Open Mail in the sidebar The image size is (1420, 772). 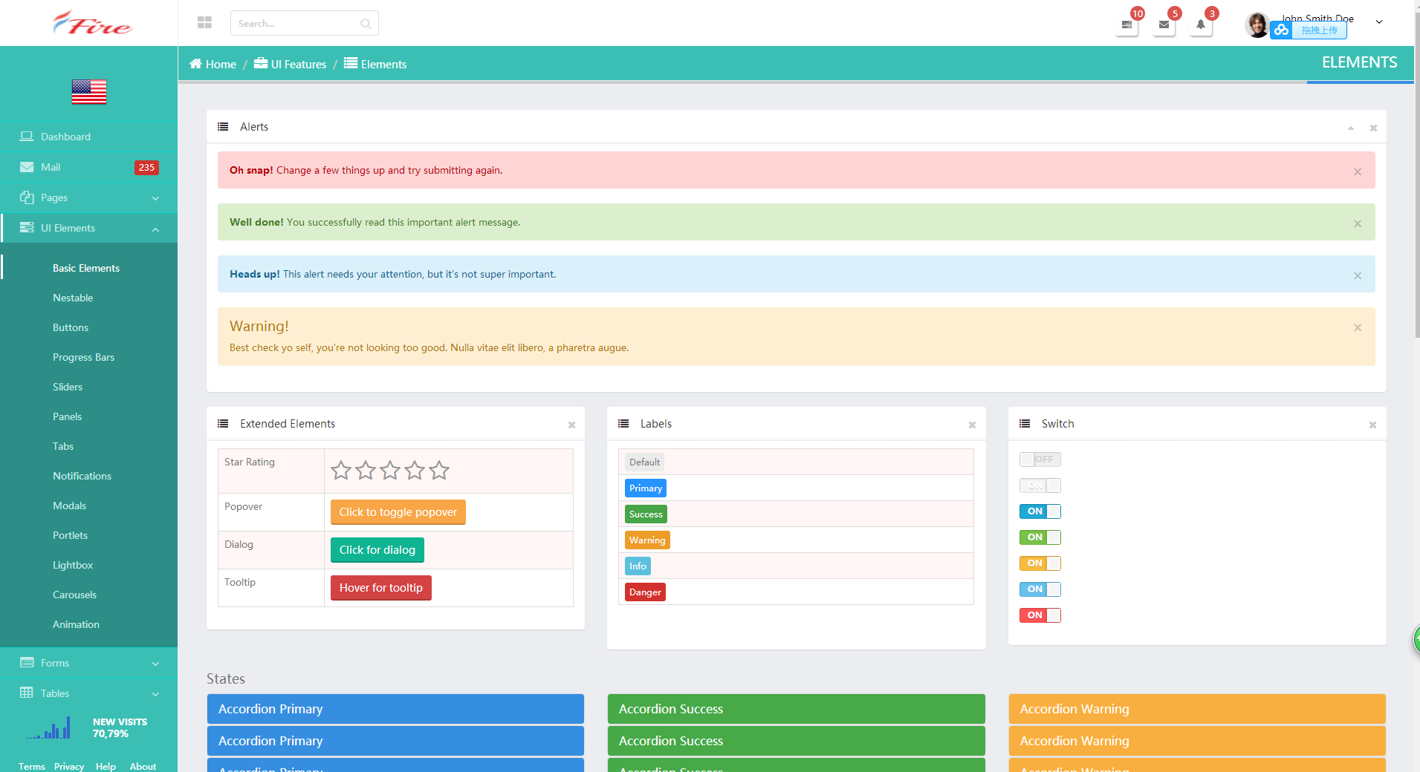89,167
